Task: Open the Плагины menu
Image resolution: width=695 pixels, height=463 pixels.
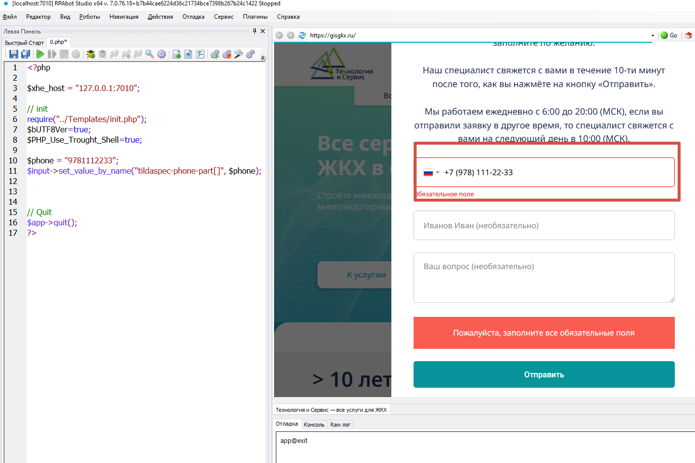Action: coord(255,17)
